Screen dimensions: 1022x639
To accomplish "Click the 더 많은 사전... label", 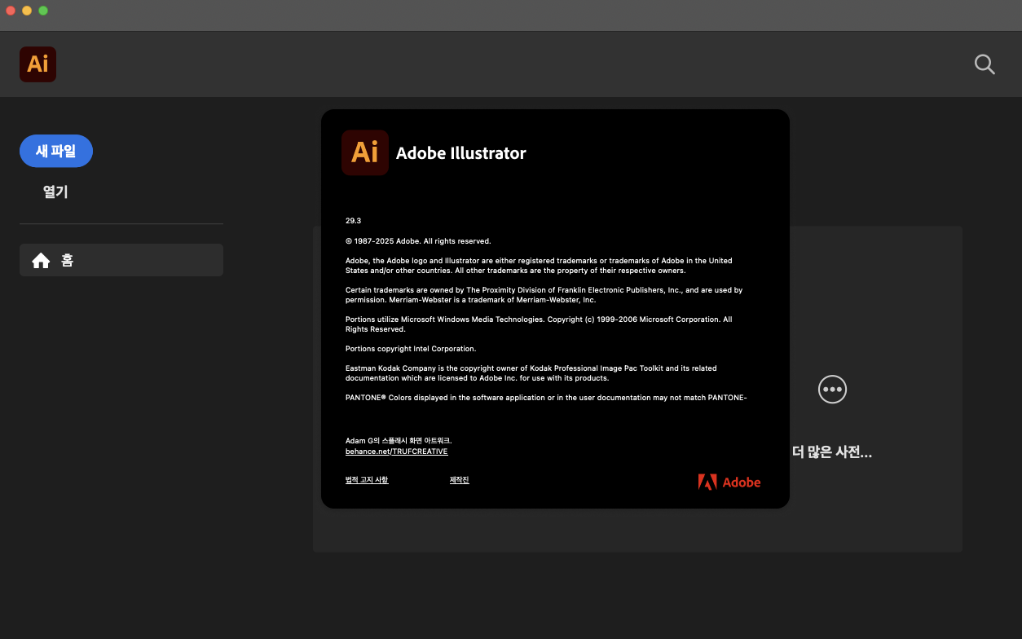I will click(x=832, y=452).
